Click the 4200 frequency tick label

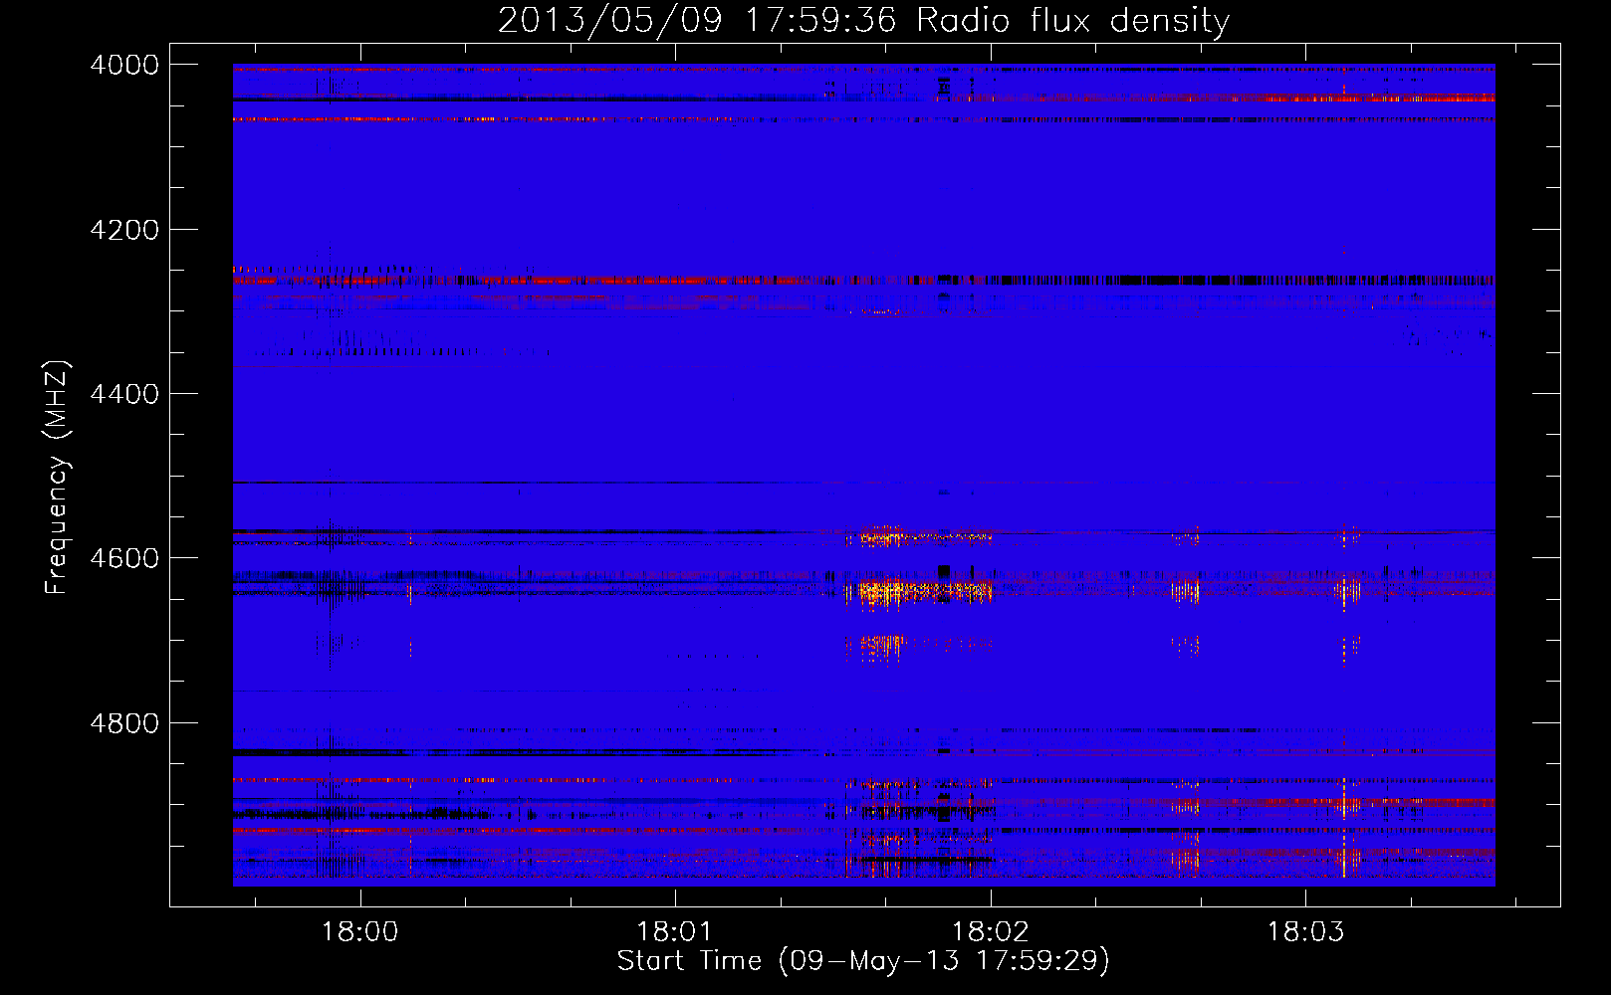124,230
